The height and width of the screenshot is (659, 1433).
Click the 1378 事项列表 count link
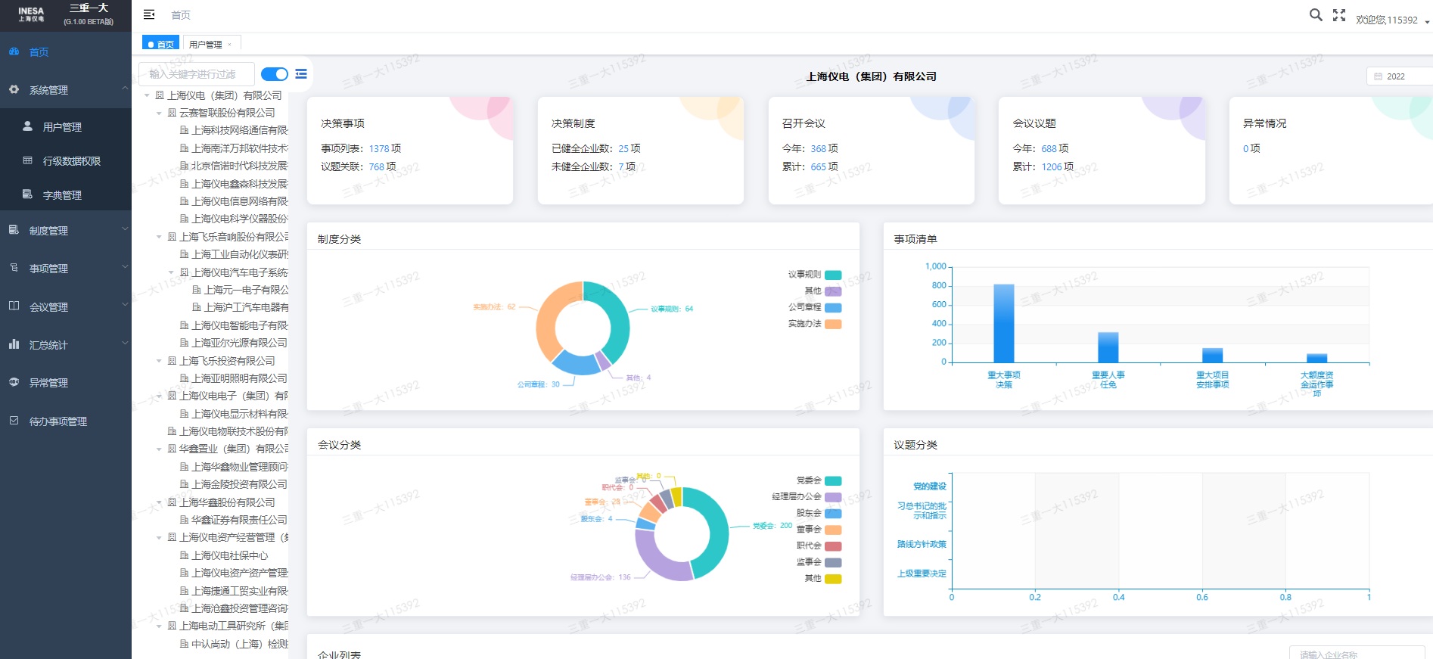coord(378,148)
